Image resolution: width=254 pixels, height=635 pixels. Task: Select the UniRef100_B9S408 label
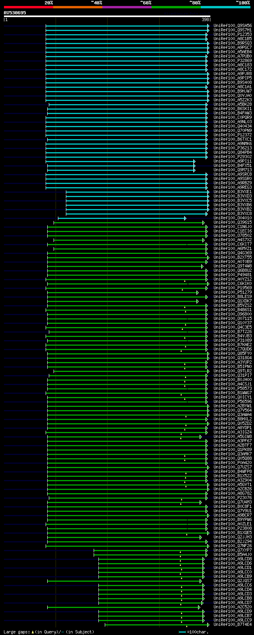[x=233, y=82]
